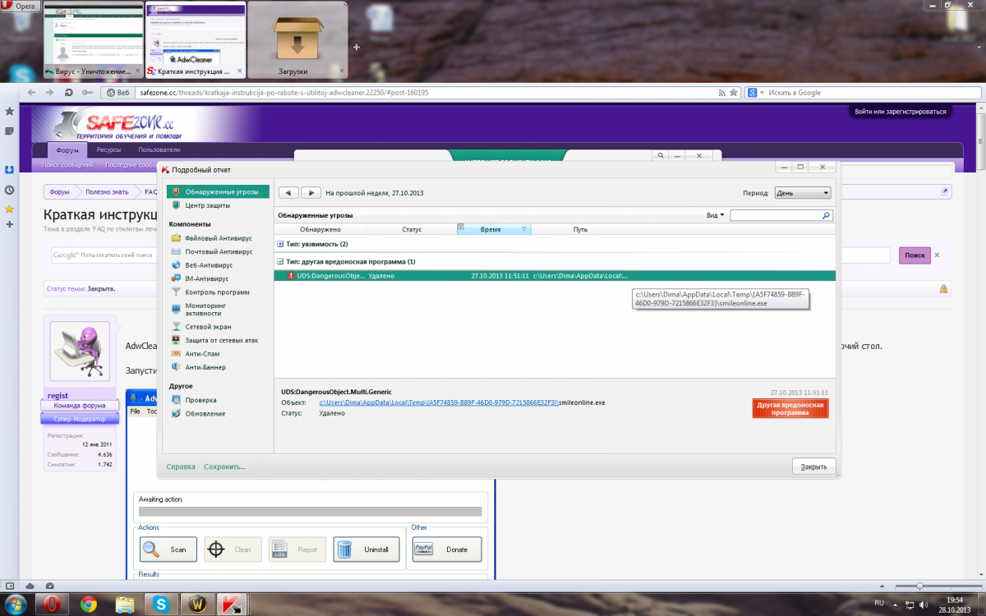Sort by the Обнаружено column header

[x=320, y=230]
